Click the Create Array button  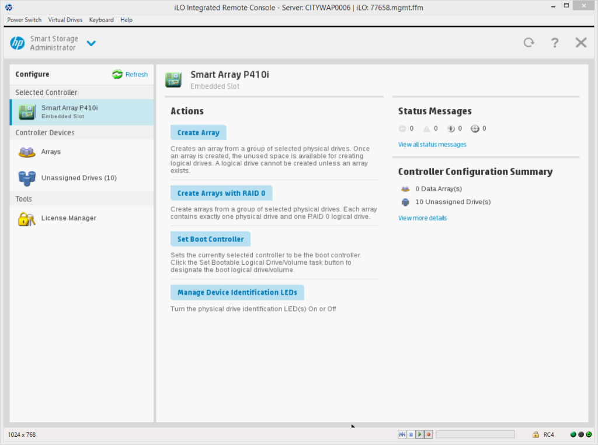coord(198,132)
